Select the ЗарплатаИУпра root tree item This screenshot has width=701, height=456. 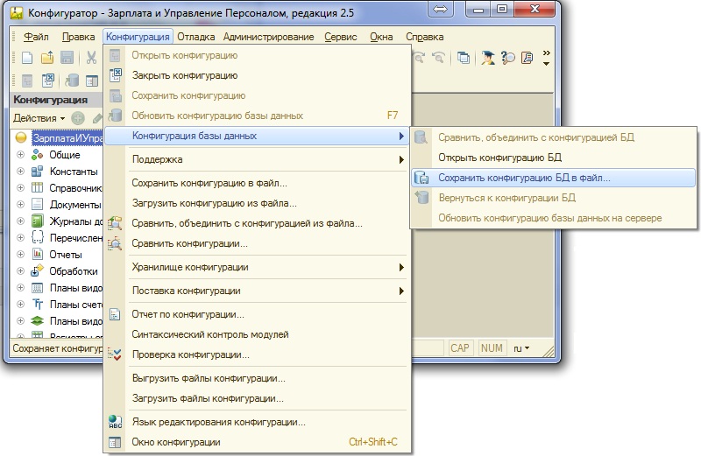pos(67,138)
